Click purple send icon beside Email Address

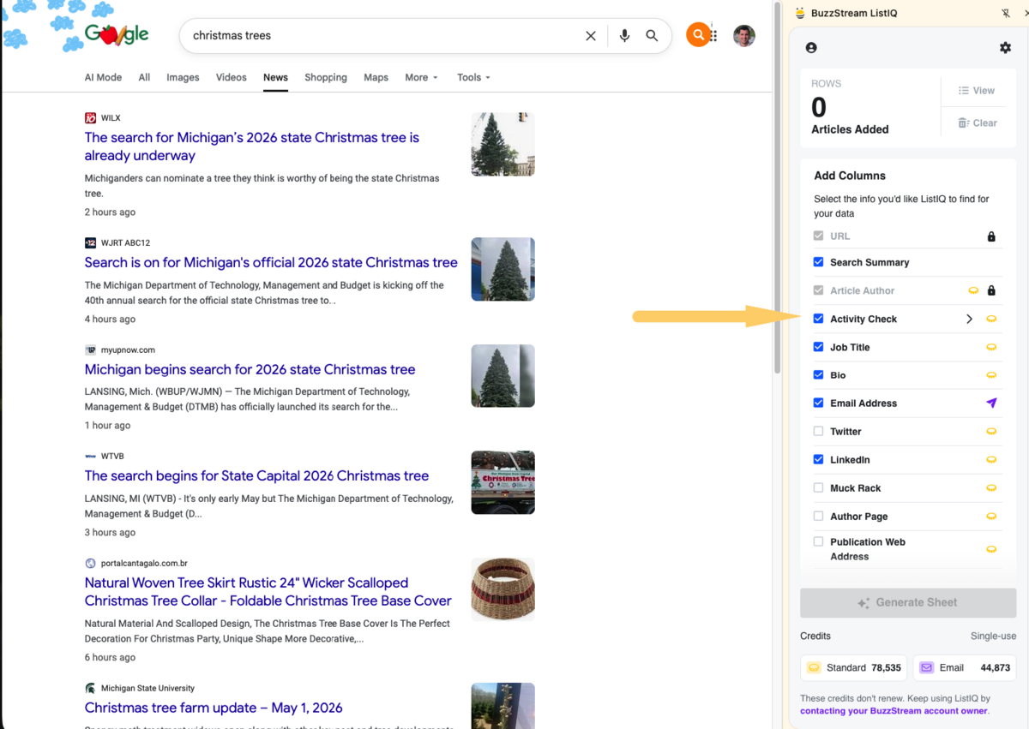[991, 403]
